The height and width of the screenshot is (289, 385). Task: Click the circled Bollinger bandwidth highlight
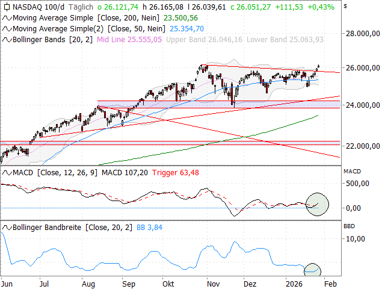313,270
